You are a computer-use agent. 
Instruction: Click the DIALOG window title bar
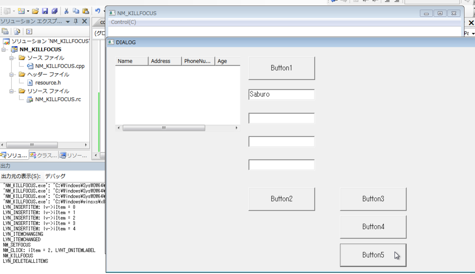point(291,42)
